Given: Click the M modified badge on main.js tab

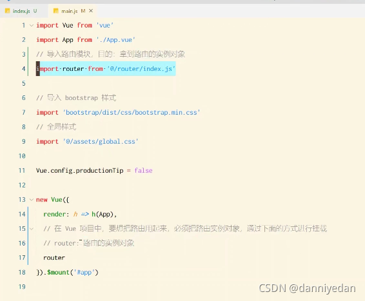Looking at the screenshot, I should point(83,11).
